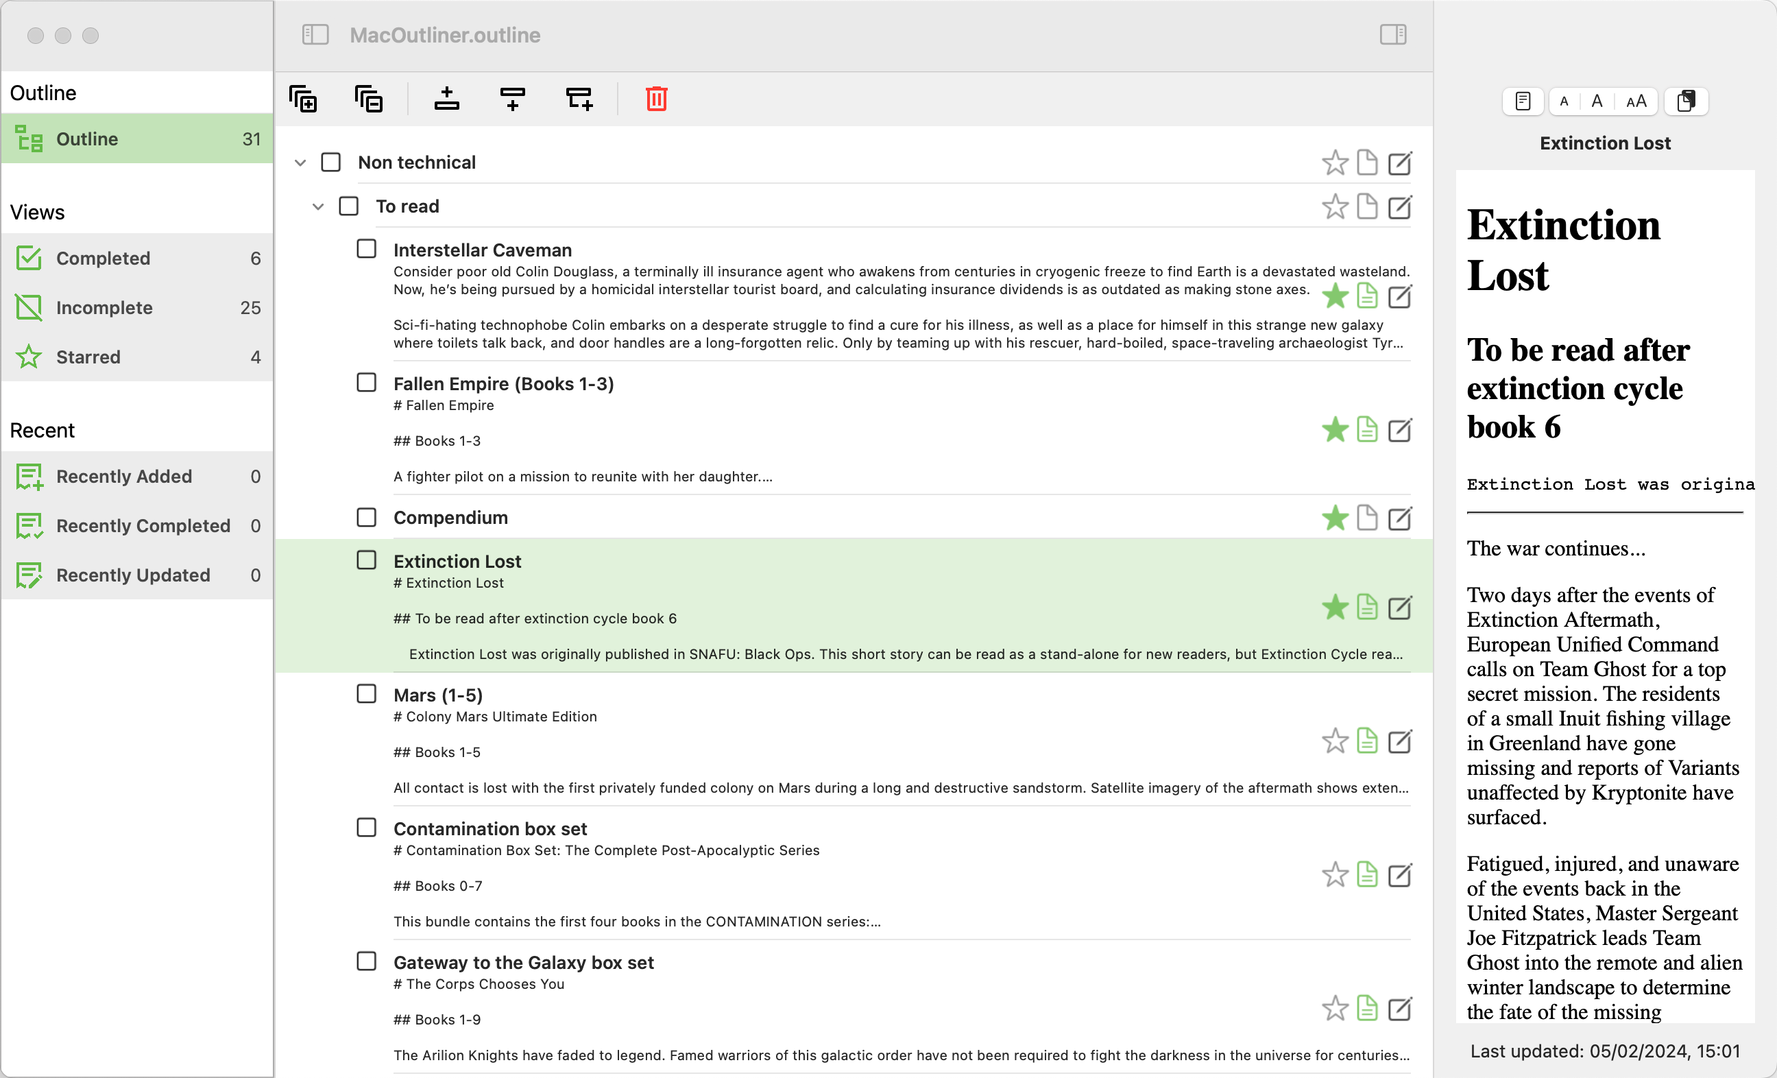Toggle checkbox for Fallen Empire Books 1-3
This screenshot has width=1777, height=1078.
[364, 383]
